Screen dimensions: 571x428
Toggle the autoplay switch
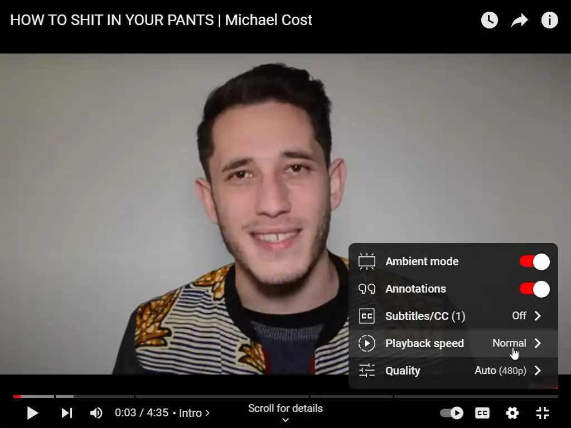452,413
